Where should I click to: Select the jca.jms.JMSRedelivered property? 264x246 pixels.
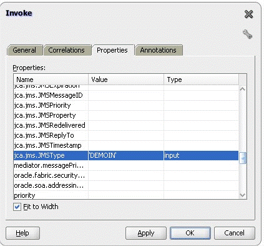[x=126, y=125]
